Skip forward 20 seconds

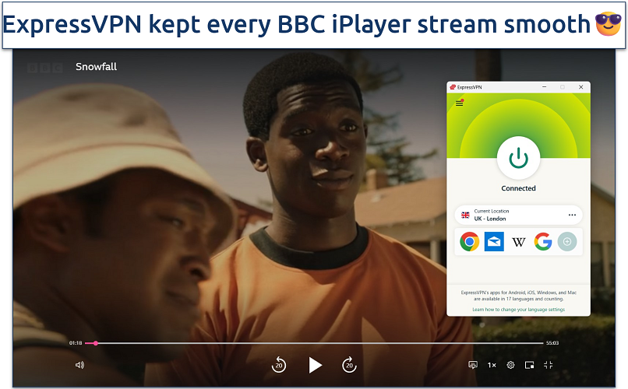point(350,365)
